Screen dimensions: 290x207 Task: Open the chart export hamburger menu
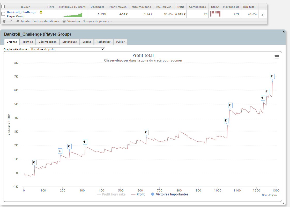pyautogui.click(x=277, y=57)
